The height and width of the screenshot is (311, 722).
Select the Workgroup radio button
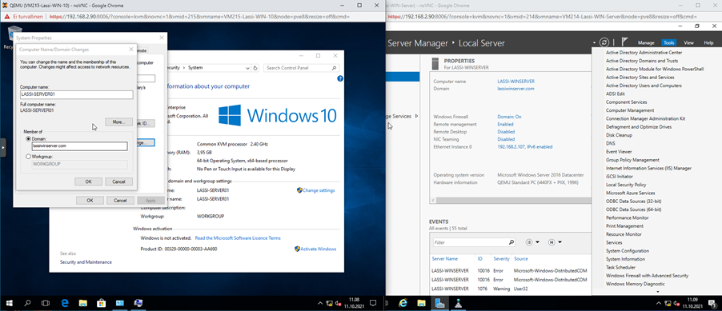29,157
